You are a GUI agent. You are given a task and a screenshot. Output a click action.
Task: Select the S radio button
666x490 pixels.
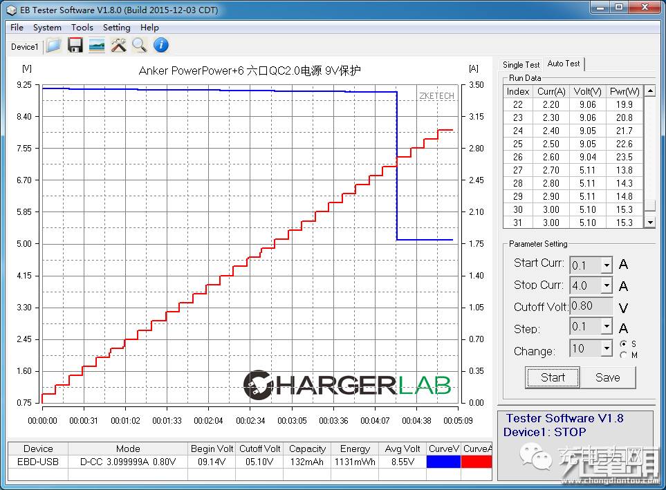pos(623,343)
